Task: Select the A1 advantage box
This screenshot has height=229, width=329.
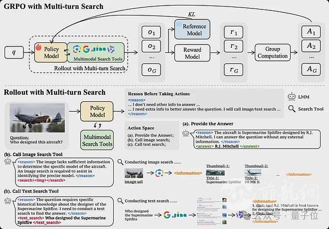Action: (311, 32)
